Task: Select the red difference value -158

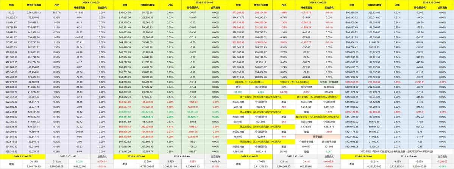Action: pyautogui.click(x=284, y=107)
